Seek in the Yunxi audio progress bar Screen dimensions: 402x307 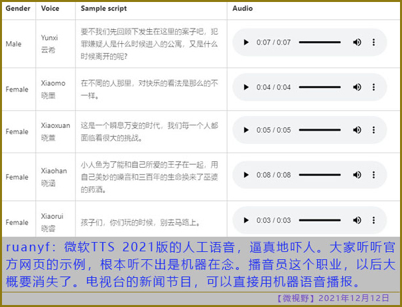(x=320, y=42)
